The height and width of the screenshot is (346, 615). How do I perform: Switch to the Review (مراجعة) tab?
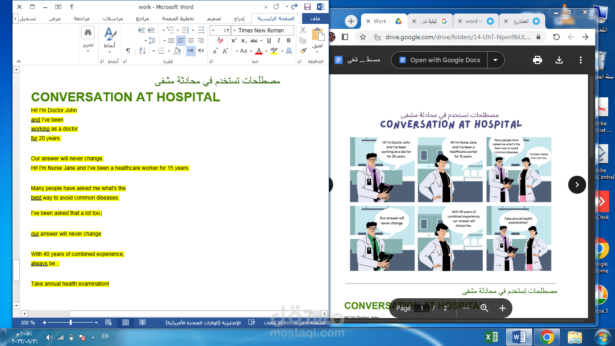pyautogui.click(x=81, y=18)
